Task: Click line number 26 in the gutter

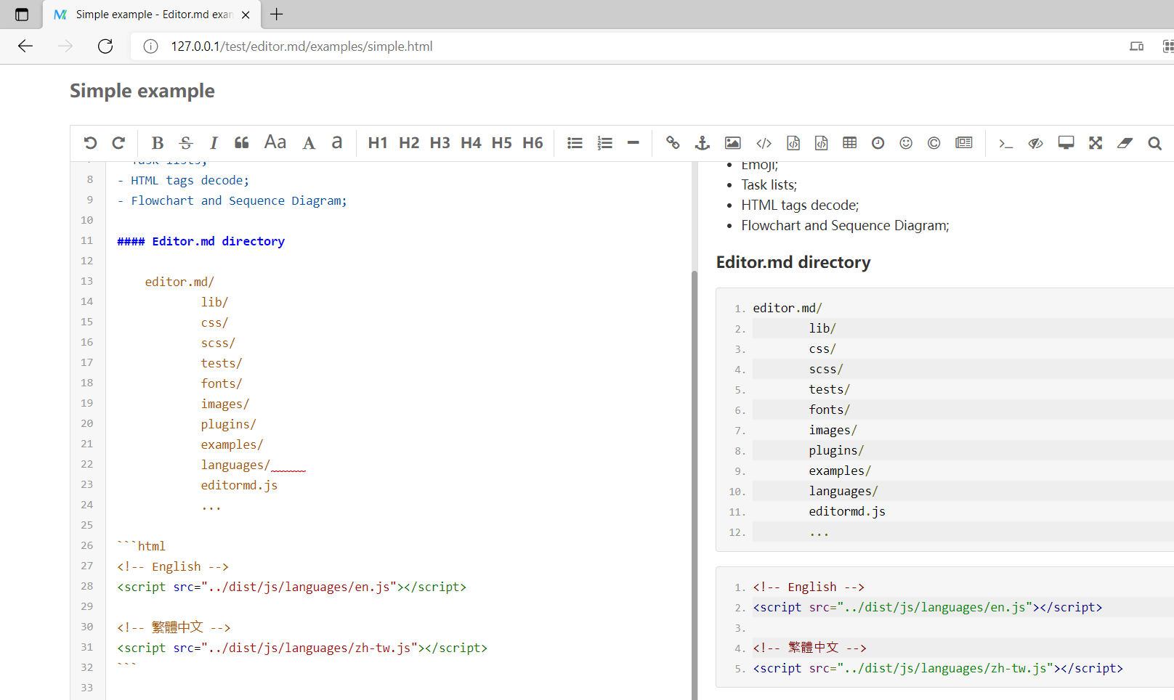Action: (x=87, y=545)
